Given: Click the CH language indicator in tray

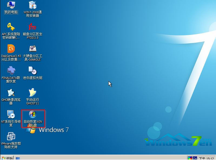Looking at the screenshot, I should 195,158.
